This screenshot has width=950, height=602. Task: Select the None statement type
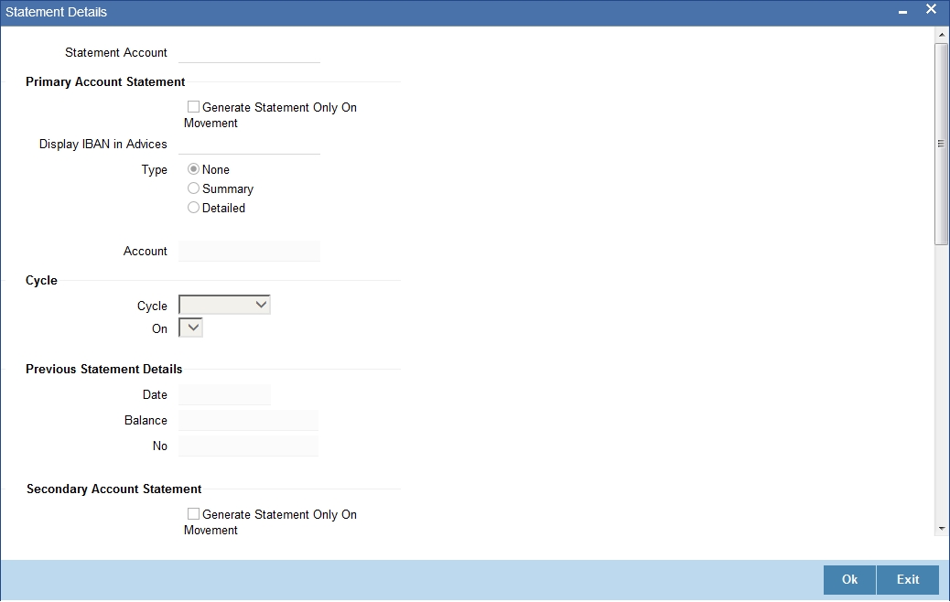click(x=193, y=169)
